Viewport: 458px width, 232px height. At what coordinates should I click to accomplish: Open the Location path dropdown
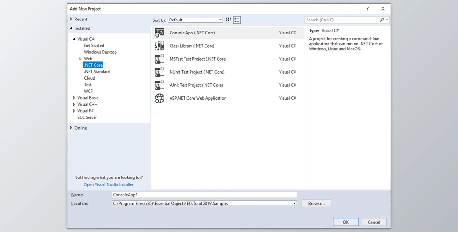(294, 204)
